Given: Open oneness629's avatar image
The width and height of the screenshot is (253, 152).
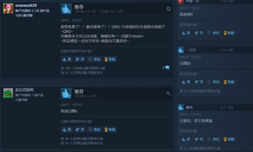Looking at the screenshot, I should coord(8,8).
